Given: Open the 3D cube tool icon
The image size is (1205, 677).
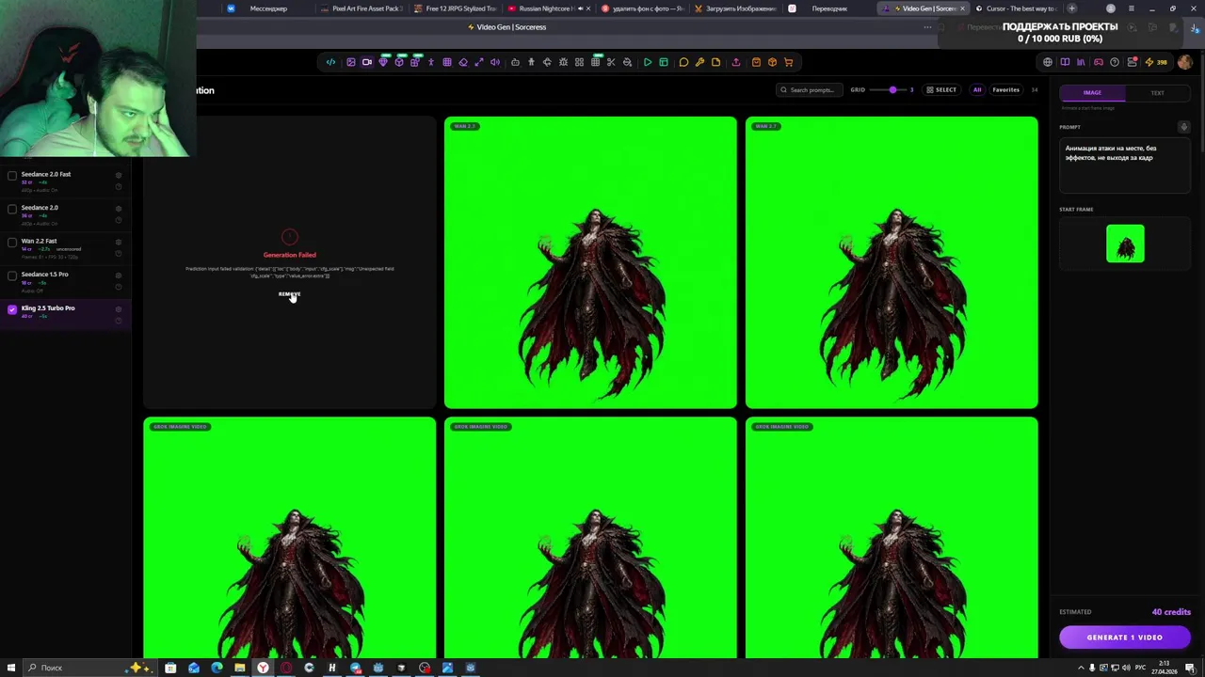Looking at the screenshot, I should (x=399, y=62).
